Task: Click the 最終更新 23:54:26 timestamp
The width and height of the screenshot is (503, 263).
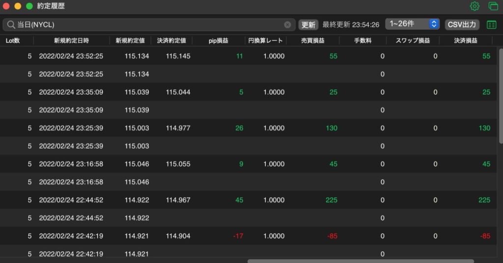Action: click(x=351, y=25)
